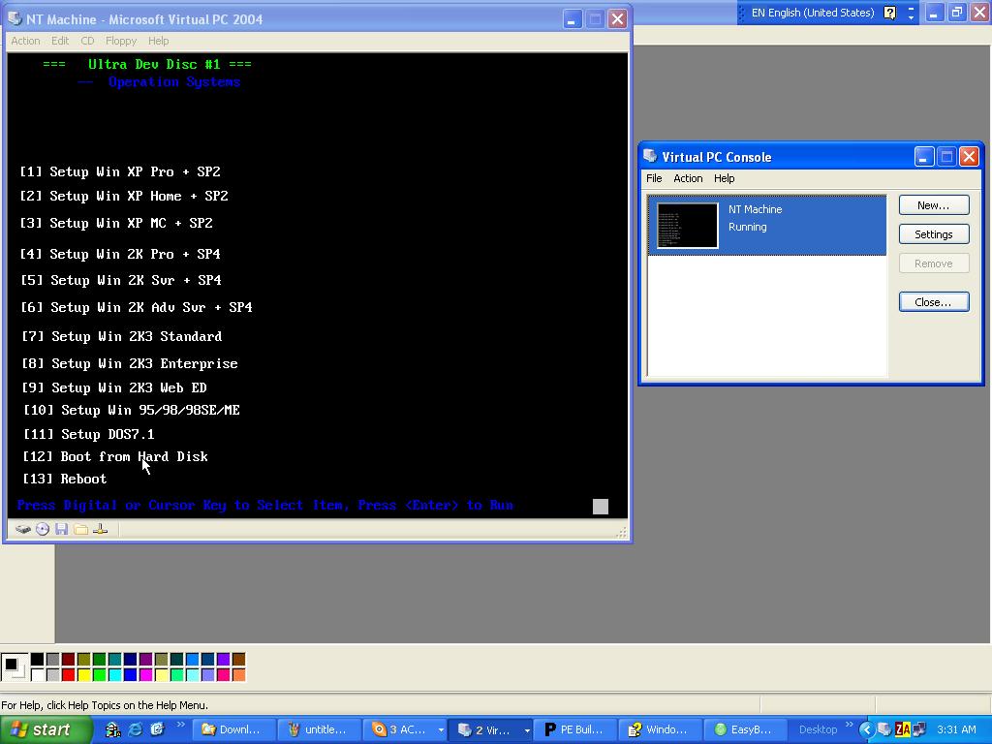Click the third quick launch icon before the chevron
Image resolution: width=992 pixels, height=744 pixels.
click(x=157, y=729)
